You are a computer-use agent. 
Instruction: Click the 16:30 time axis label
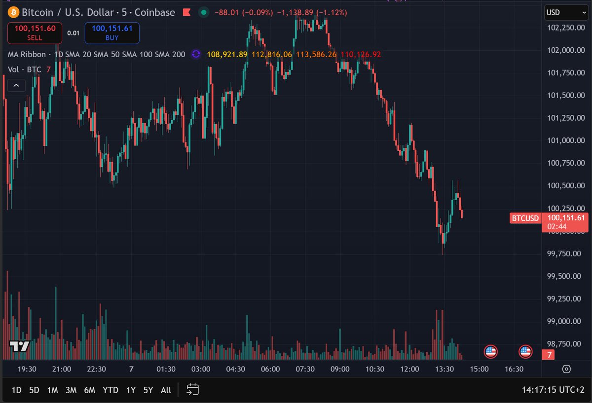514,369
